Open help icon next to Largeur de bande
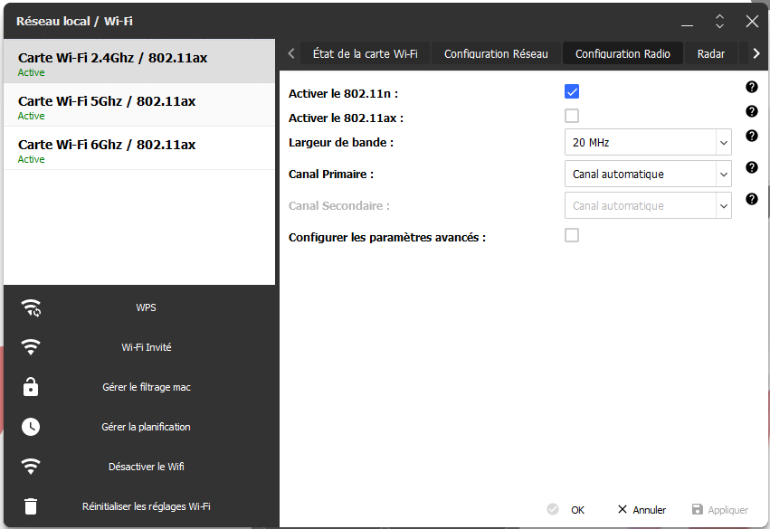Image resolution: width=770 pixels, height=529 pixels. (x=751, y=136)
